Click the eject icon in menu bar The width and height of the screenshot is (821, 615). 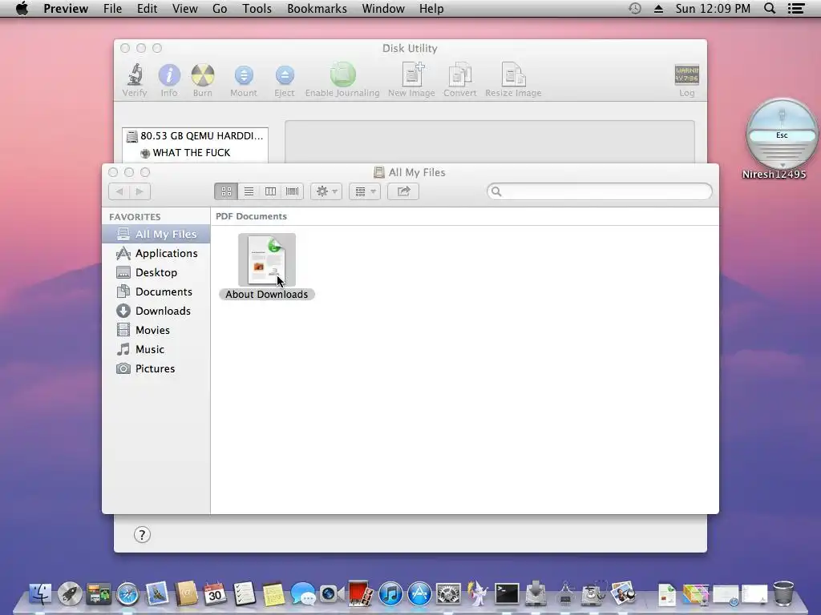pos(659,9)
